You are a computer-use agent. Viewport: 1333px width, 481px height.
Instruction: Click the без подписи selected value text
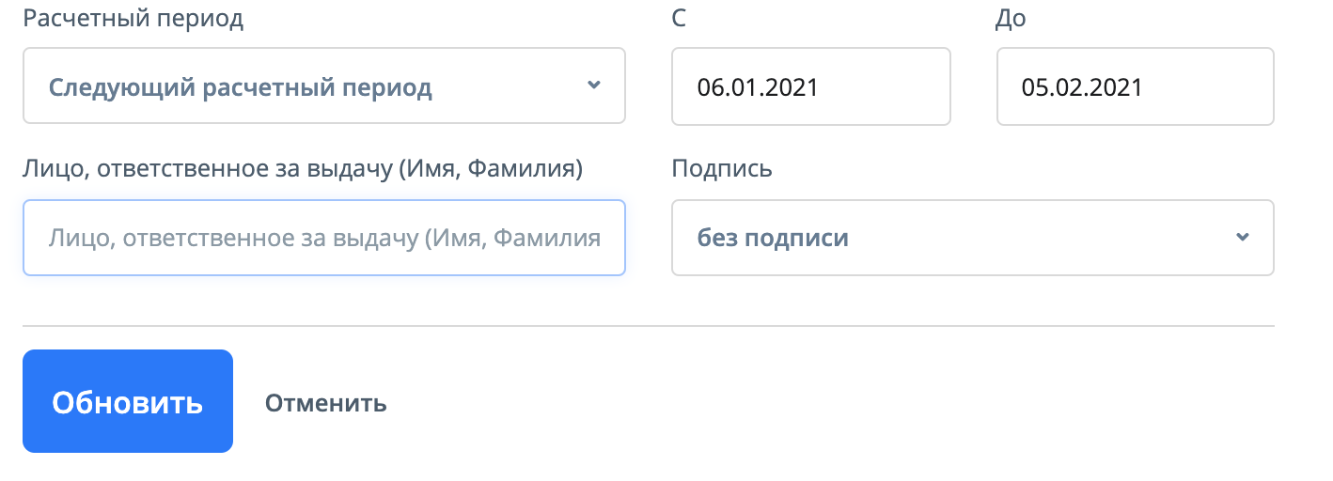(773, 238)
